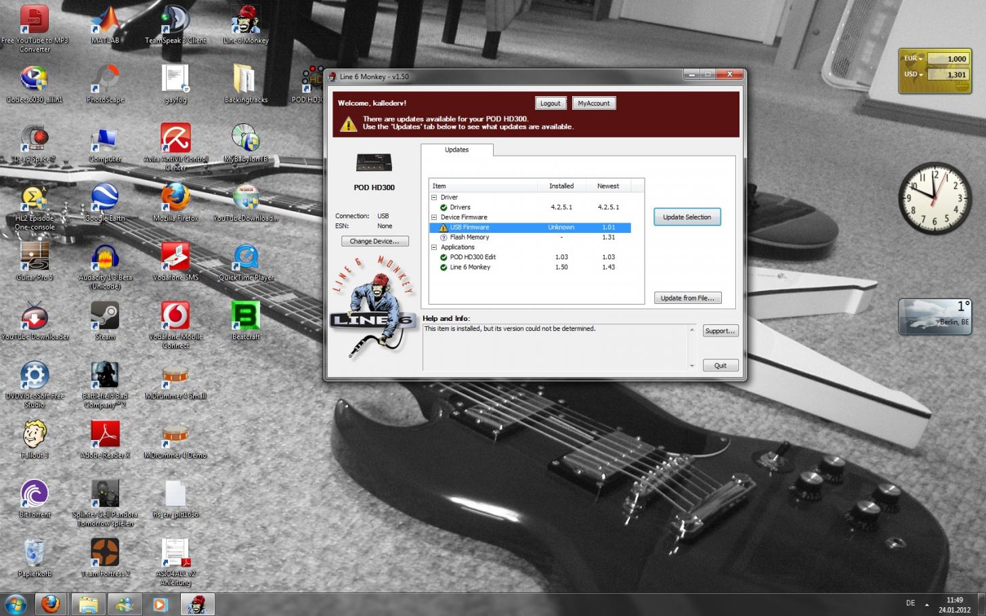Open MyAccount button
Image resolution: width=986 pixels, height=616 pixels.
[594, 104]
